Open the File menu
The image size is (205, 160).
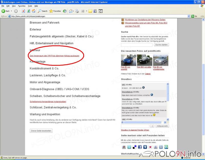click(x=3, y=6)
